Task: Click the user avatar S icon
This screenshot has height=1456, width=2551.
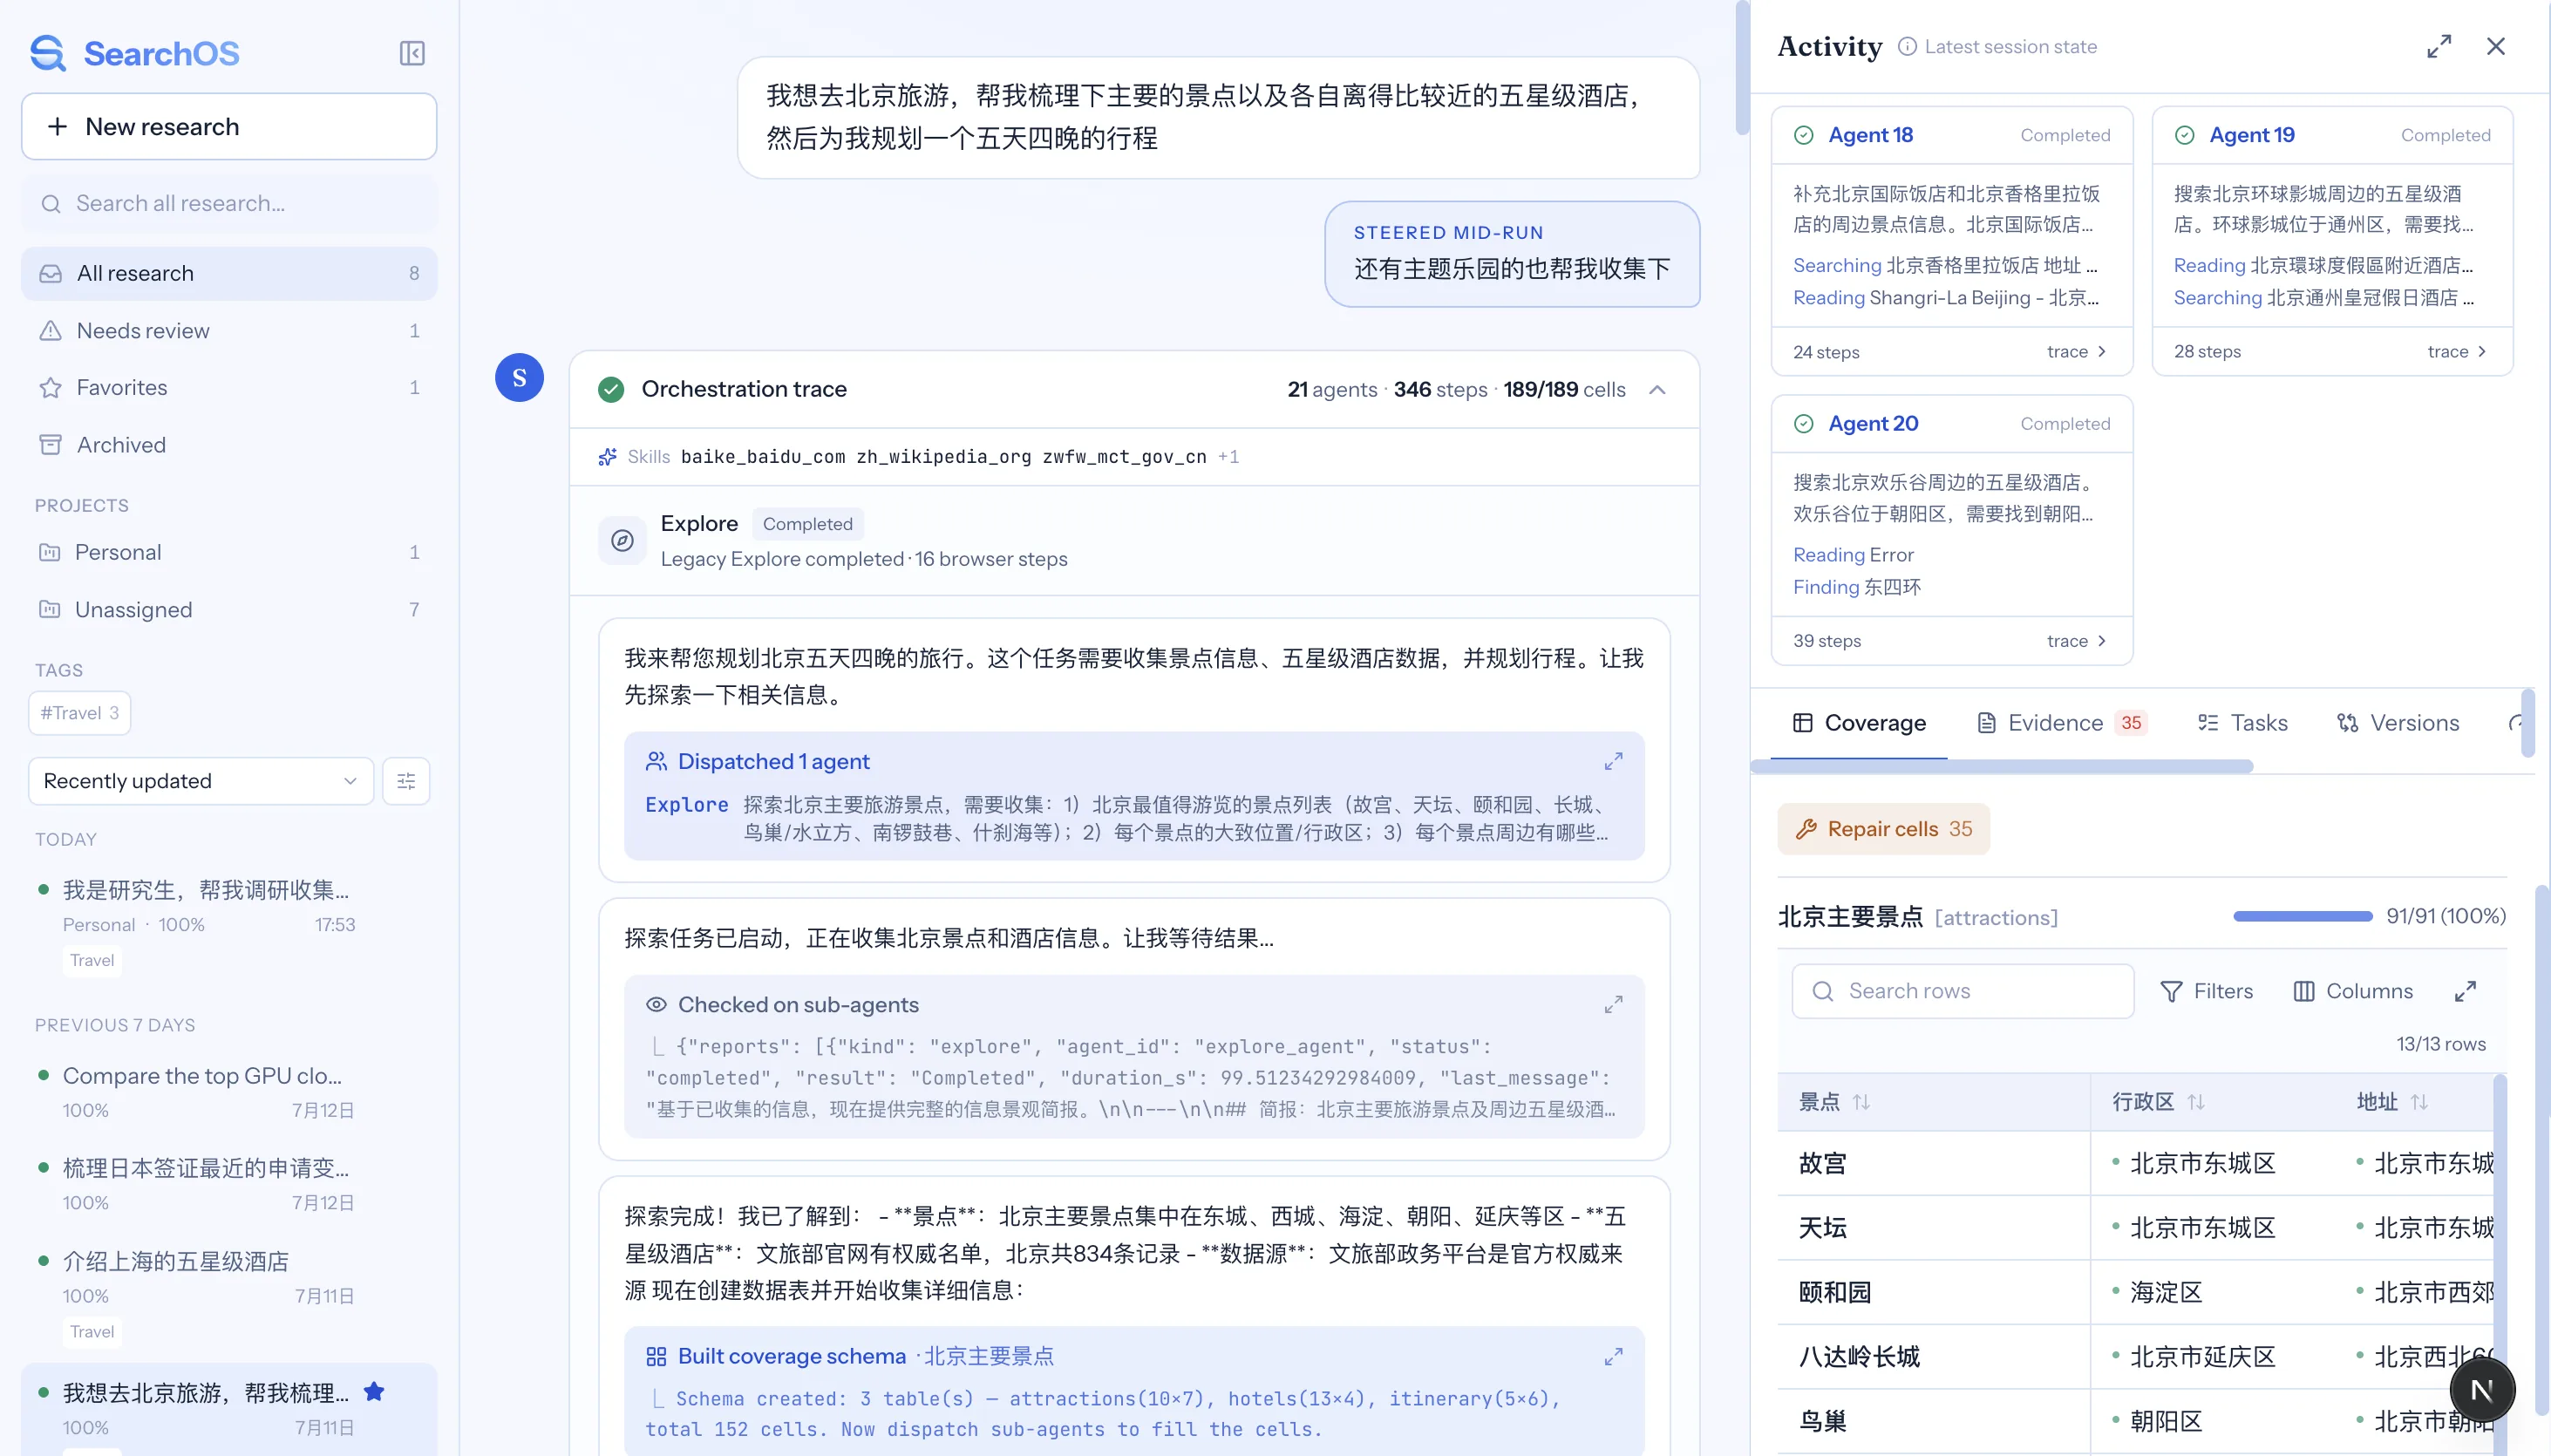Action: coord(519,378)
